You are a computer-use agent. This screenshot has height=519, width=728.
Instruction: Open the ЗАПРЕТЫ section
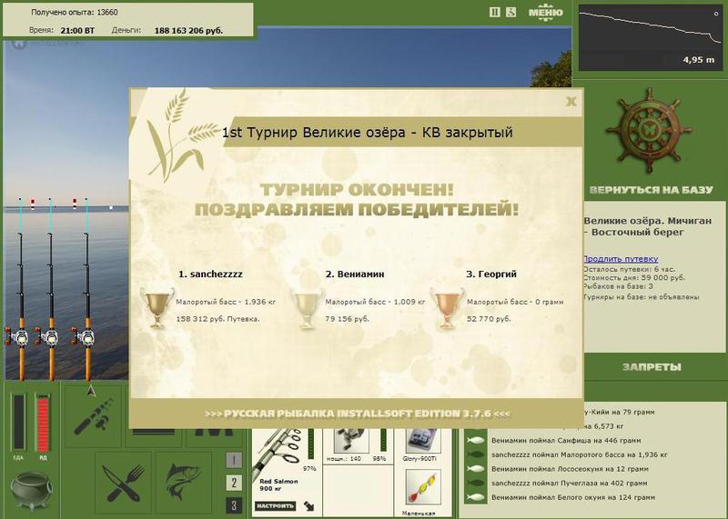652,367
